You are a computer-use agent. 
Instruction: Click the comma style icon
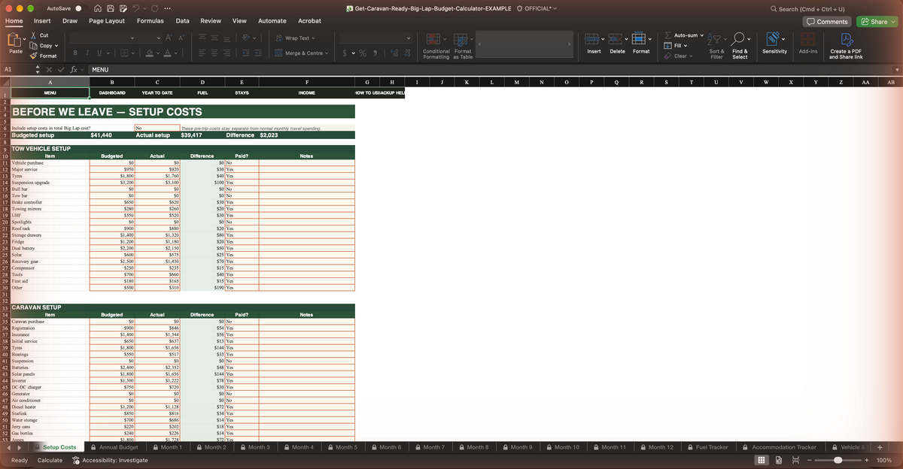pos(375,53)
